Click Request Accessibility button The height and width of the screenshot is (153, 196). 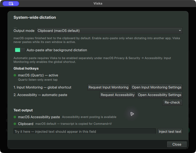118,95
